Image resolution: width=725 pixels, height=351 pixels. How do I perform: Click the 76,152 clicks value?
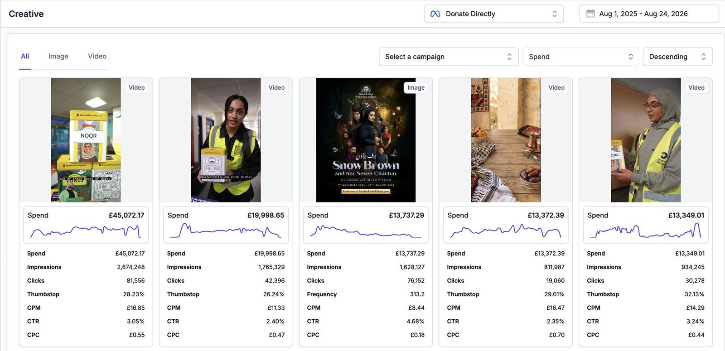[416, 281]
